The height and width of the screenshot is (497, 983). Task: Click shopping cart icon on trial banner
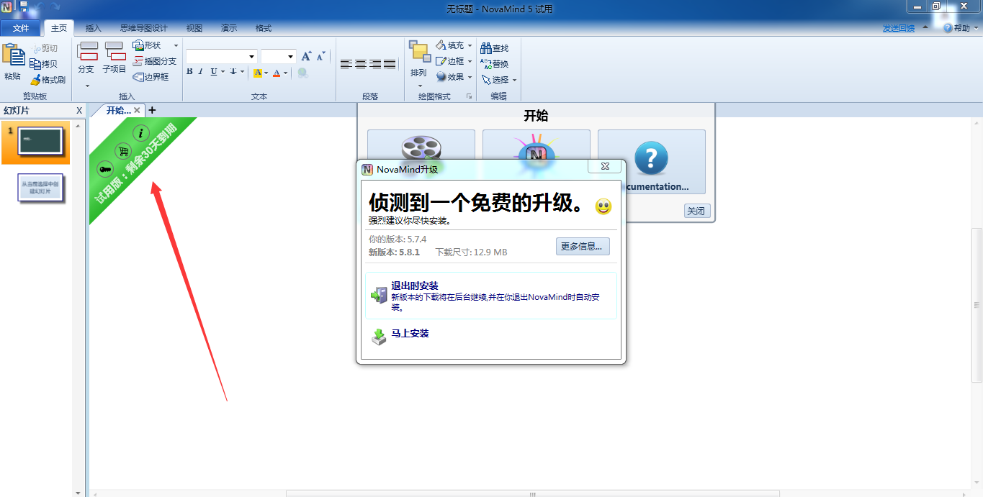pos(123,152)
